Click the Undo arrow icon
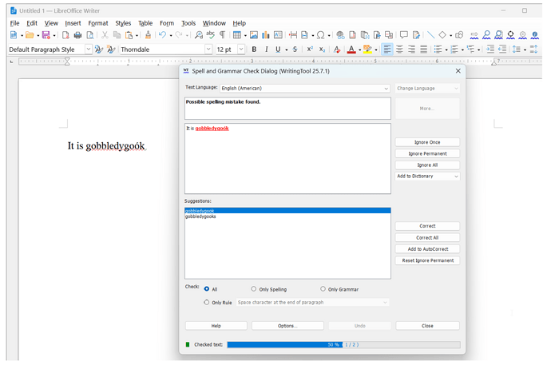The image size is (551, 373). tap(162, 35)
